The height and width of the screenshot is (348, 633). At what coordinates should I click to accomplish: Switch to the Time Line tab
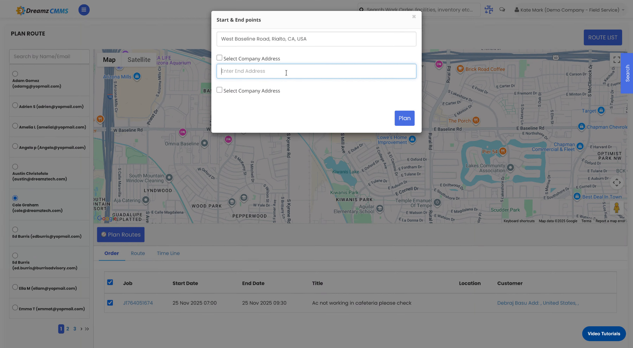168,253
